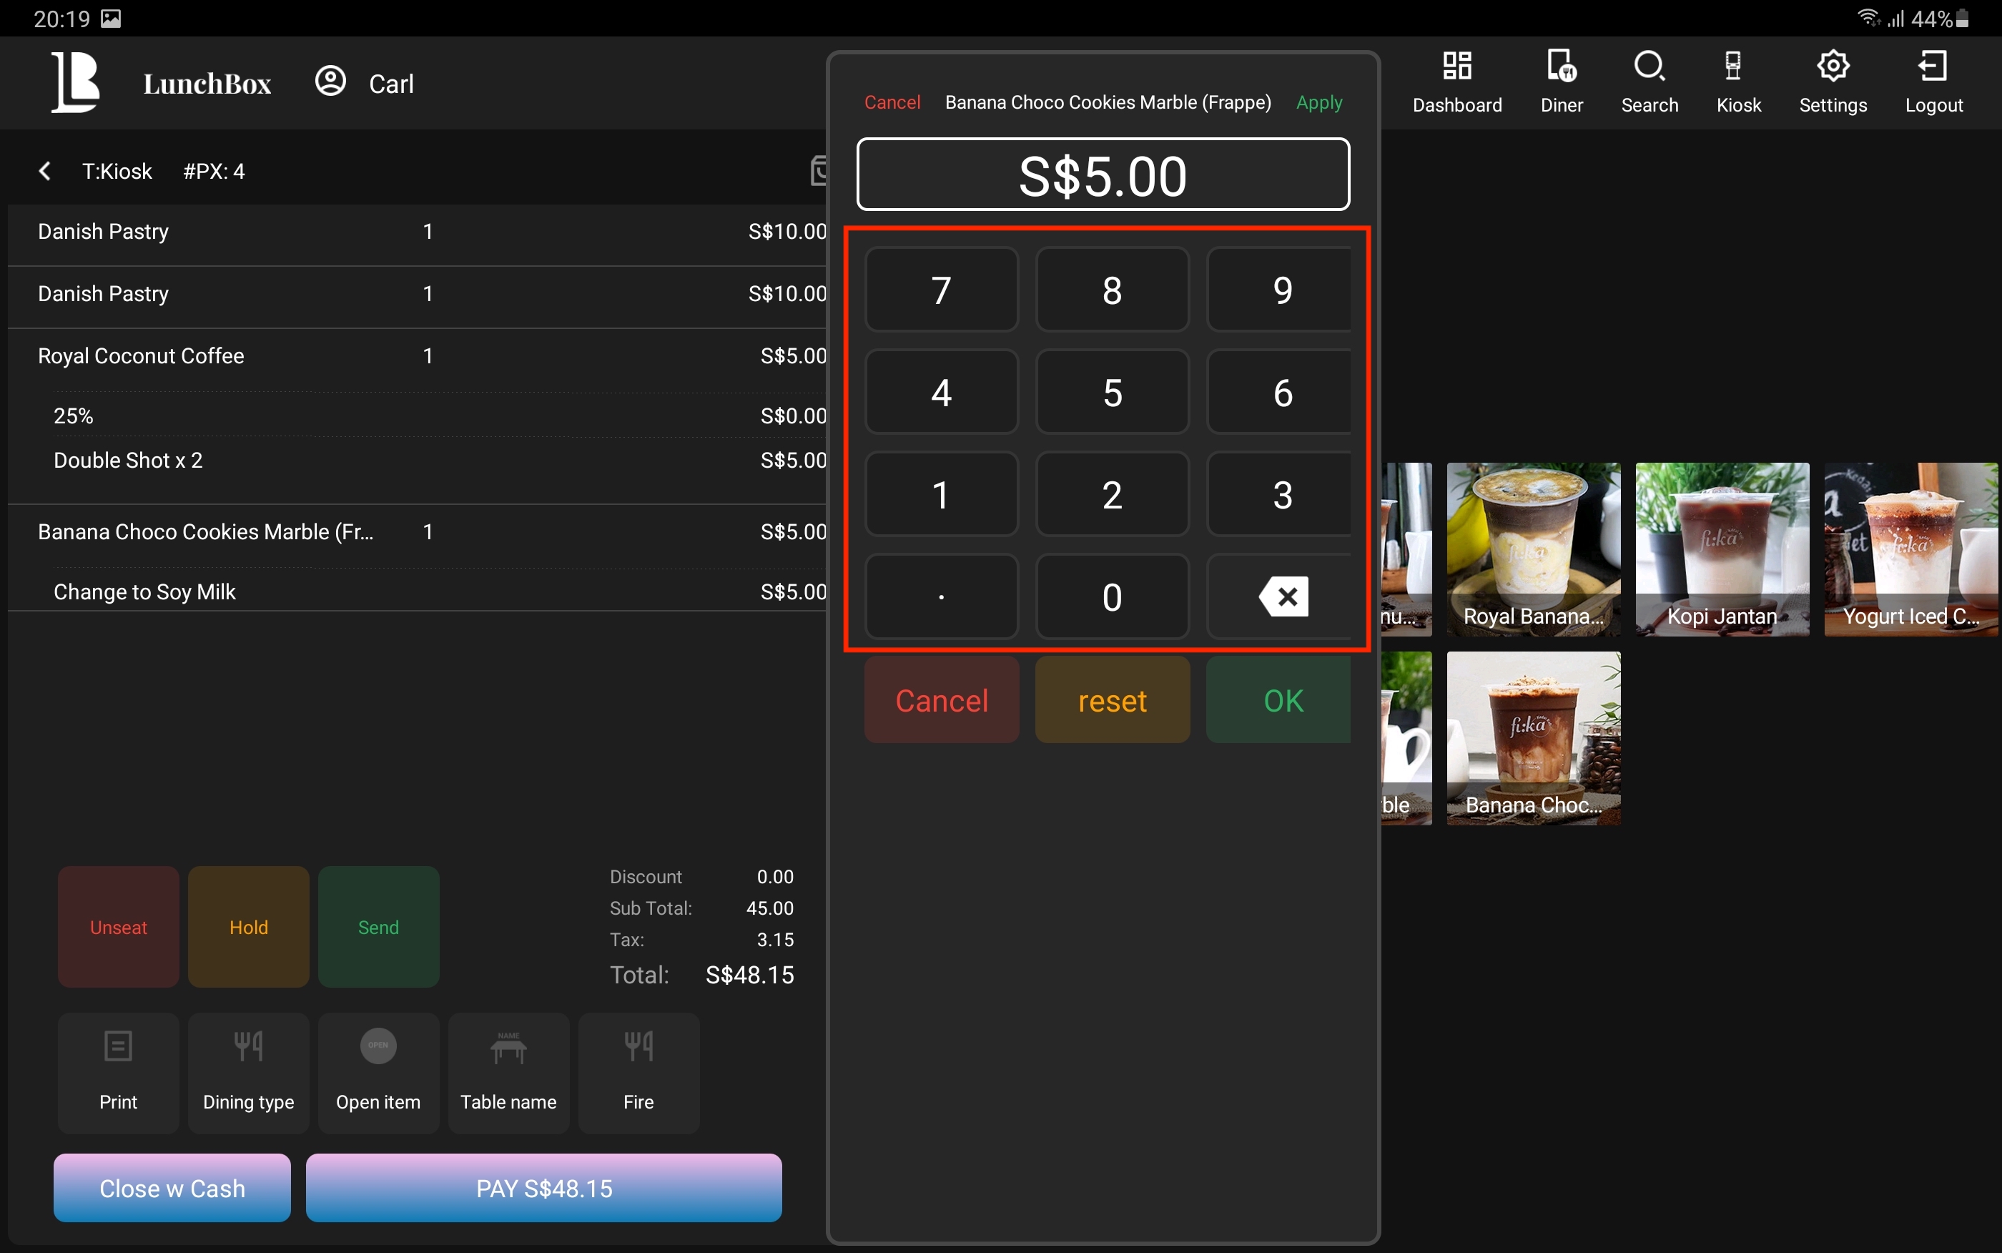Click the Carl user profile icon

330,82
